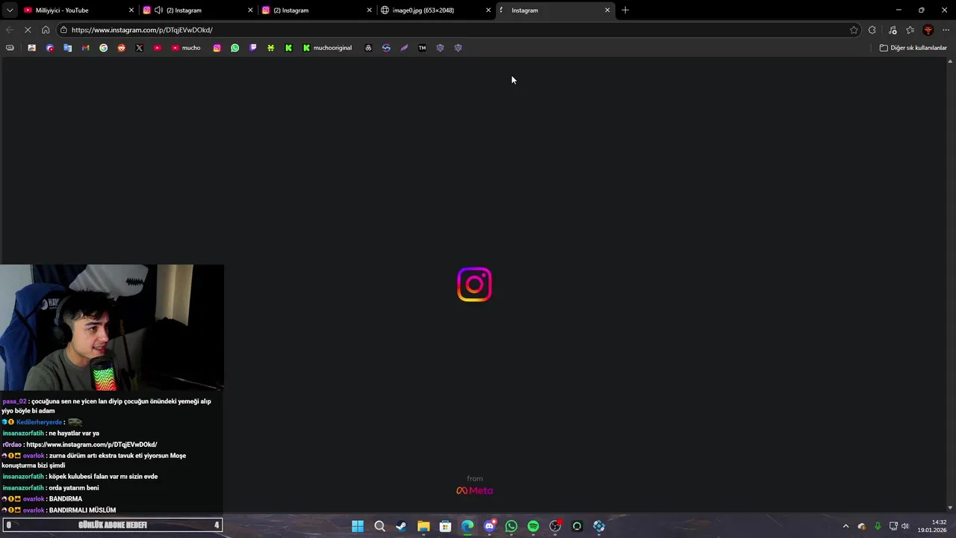Open File Explorer from the taskbar
Screen dimensions: 956x538
pos(423,526)
